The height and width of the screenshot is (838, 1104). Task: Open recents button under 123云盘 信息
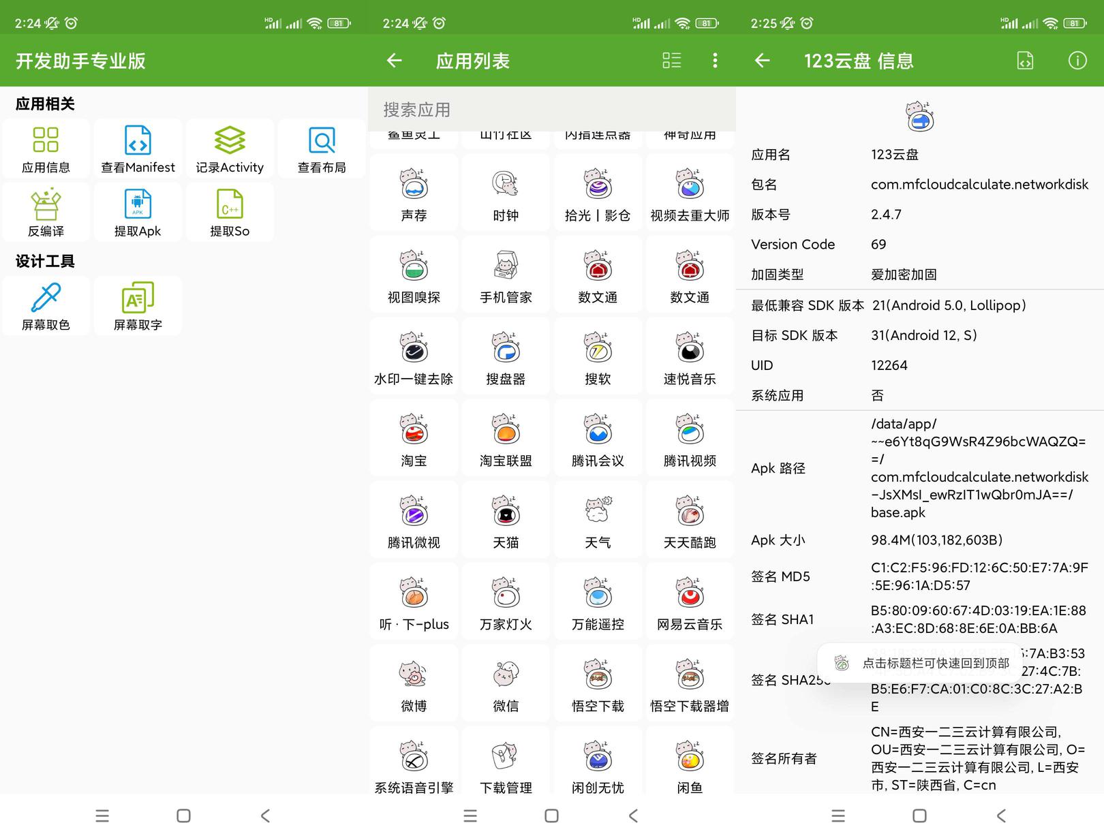(x=838, y=816)
